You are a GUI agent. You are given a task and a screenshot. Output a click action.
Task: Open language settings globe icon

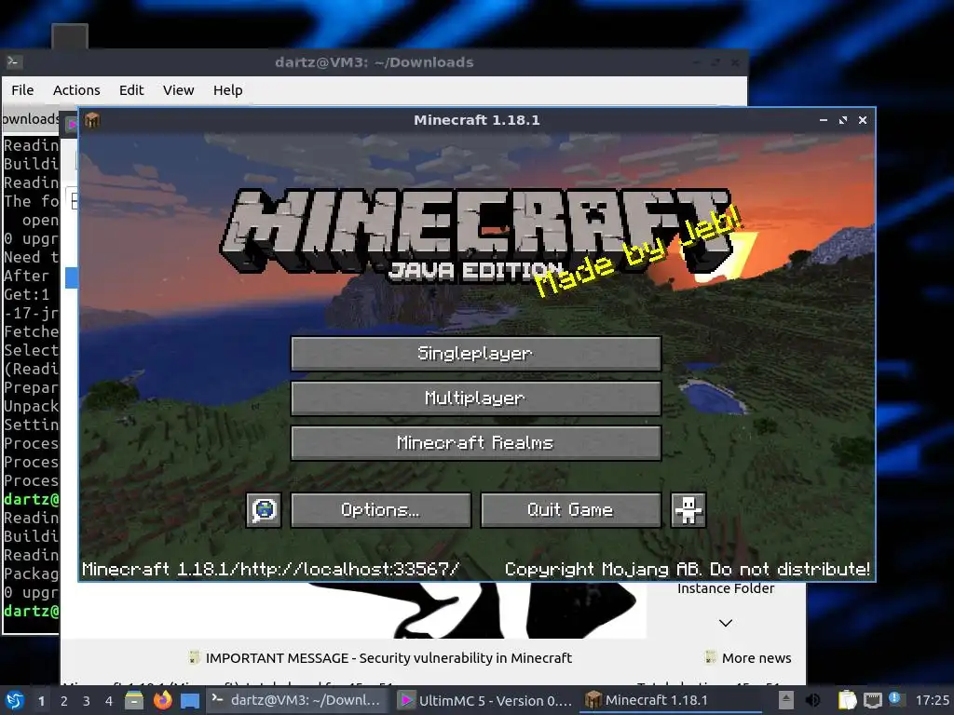tap(264, 509)
